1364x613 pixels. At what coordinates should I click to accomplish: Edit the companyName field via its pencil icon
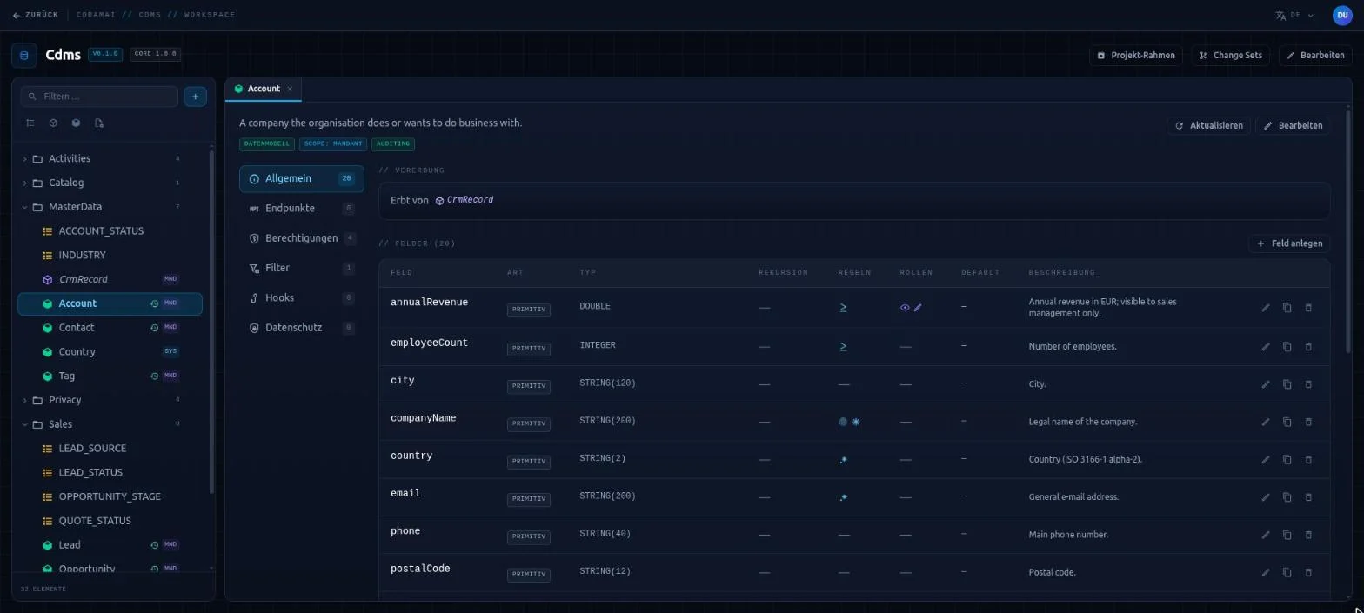tap(1266, 422)
